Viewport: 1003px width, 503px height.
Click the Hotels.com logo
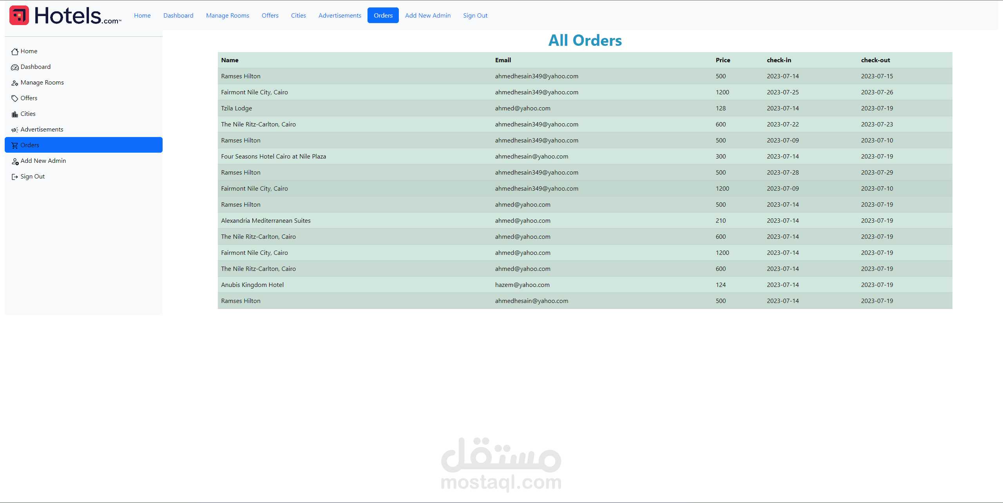[x=65, y=16]
